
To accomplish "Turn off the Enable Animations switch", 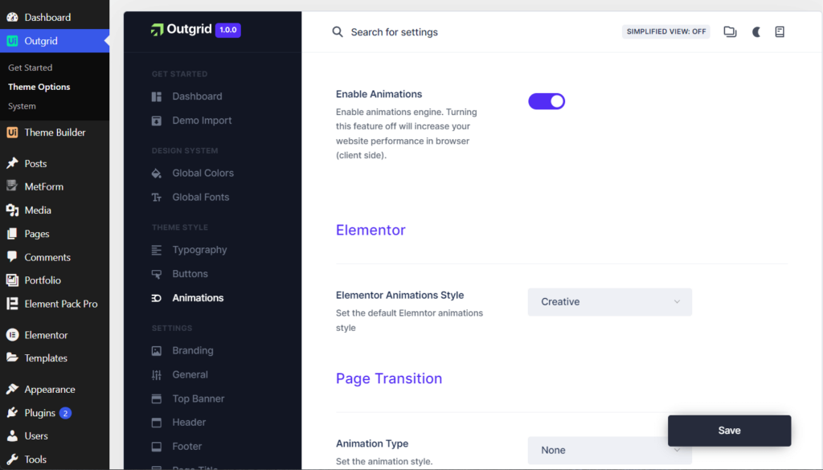I will point(547,101).
